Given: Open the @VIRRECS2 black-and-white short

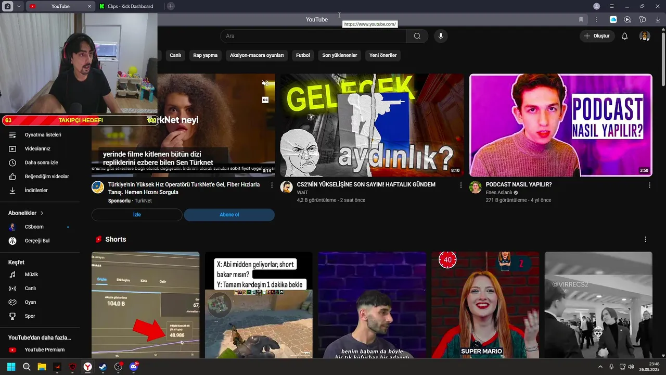Looking at the screenshot, I should (598, 305).
